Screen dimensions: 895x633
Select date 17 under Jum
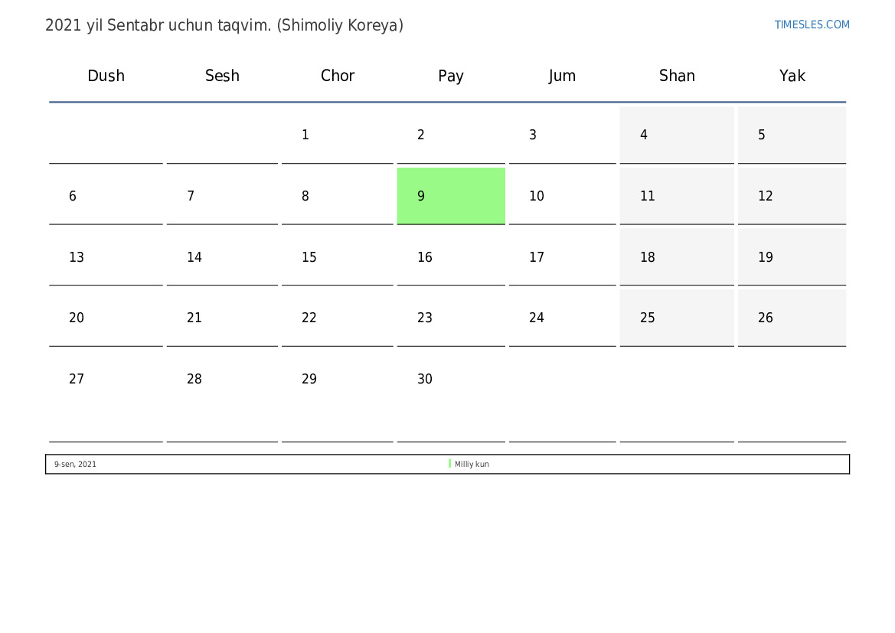point(562,257)
